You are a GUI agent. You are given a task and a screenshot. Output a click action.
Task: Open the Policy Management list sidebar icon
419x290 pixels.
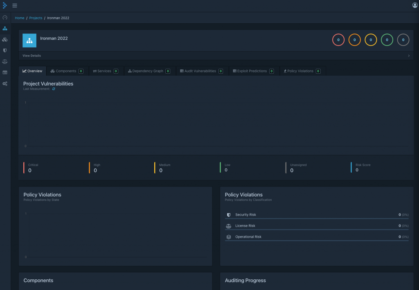pos(5,73)
